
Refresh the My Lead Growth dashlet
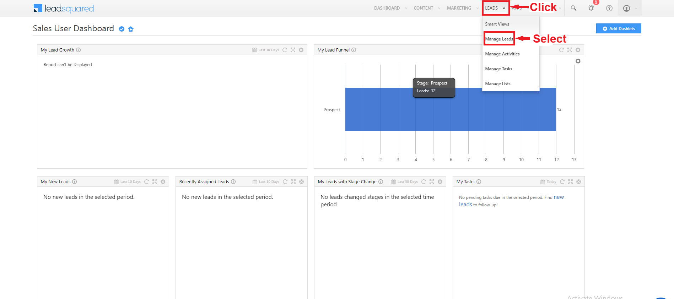tap(285, 50)
